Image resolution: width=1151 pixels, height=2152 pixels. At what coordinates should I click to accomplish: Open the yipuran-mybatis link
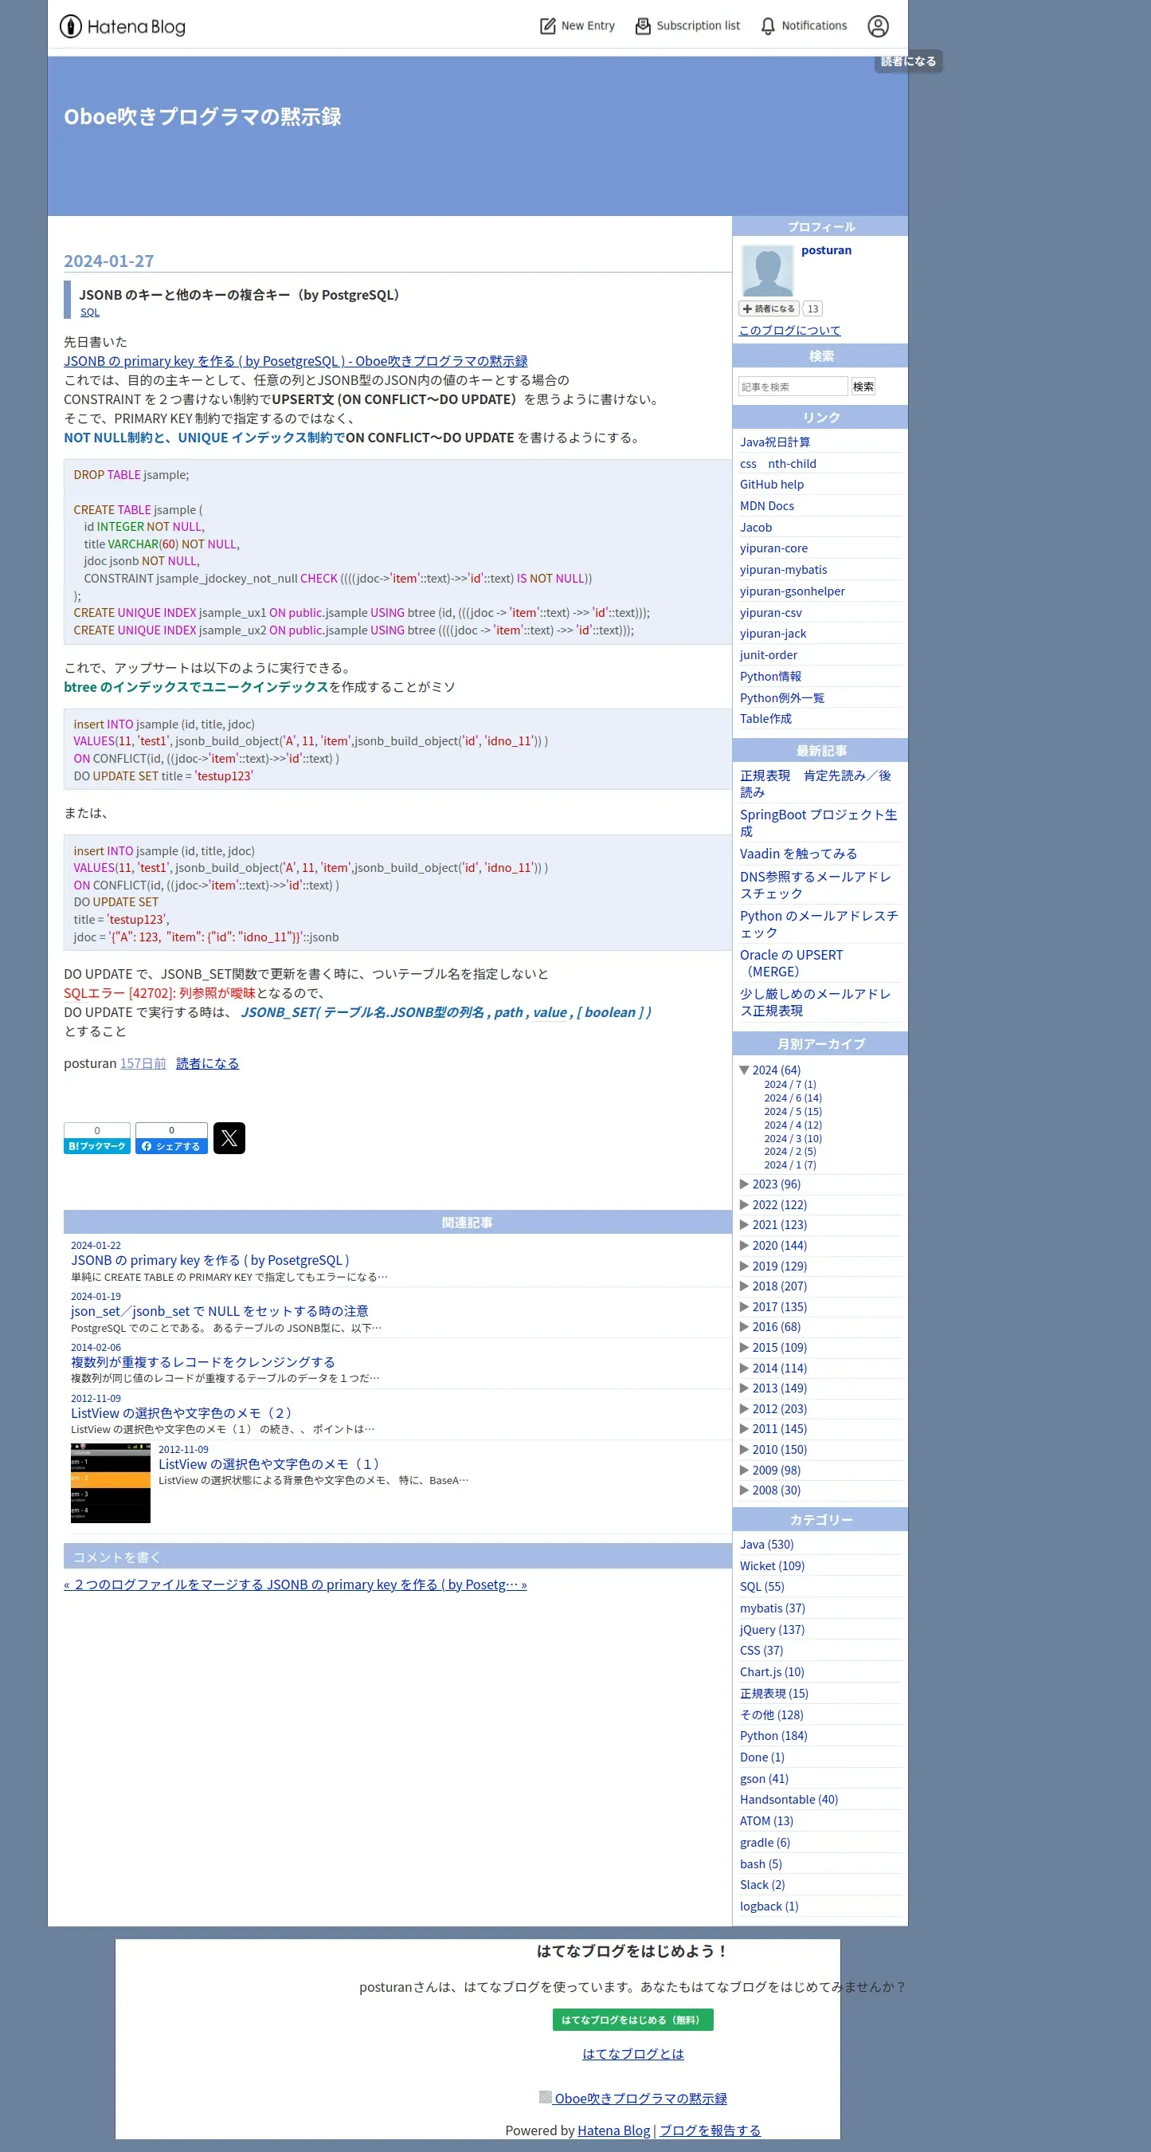783,569
